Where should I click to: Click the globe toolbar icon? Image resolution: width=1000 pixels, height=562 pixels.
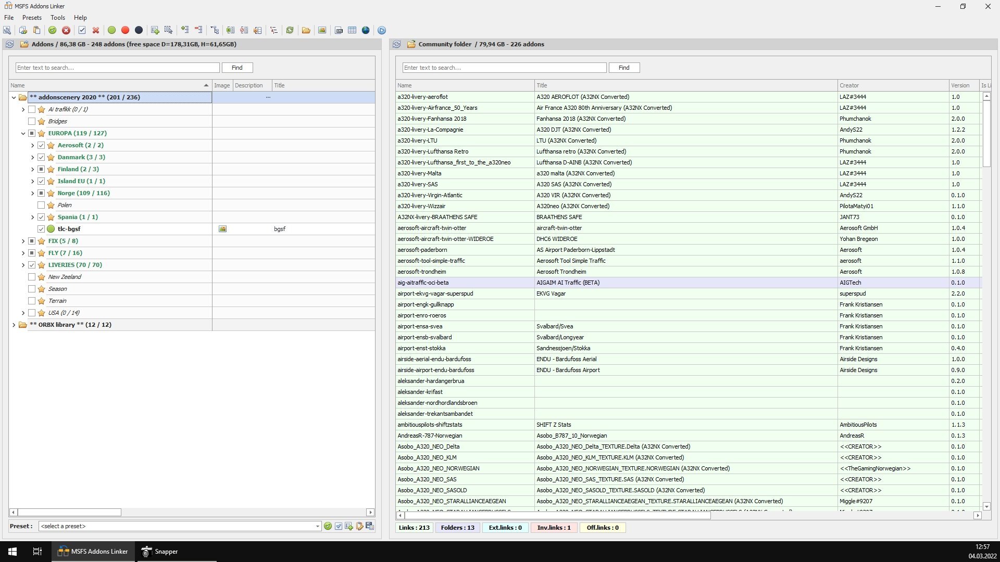pyautogui.click(x=366, y=30)
